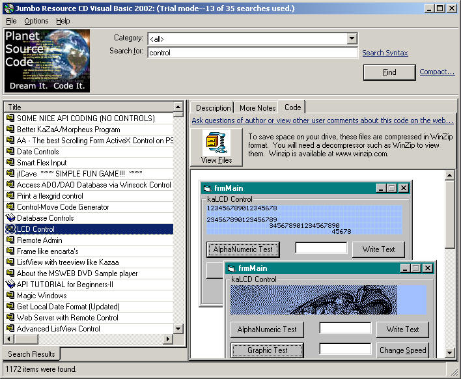
Task: Switch to the More Notes tab
Action: (x=258, y=108)
